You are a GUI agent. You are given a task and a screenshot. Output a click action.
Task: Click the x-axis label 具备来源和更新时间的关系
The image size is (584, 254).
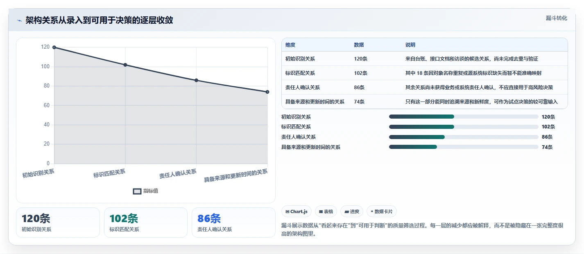(x=236, y=176)
